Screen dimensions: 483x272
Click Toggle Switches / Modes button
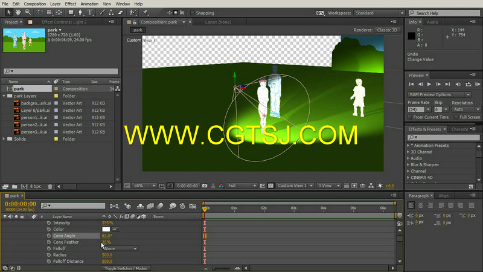[126, 268]
